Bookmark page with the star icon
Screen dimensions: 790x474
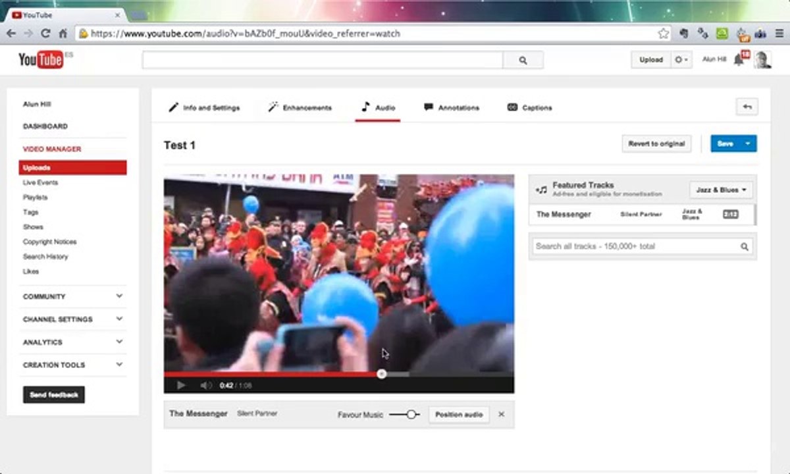click(664, 34)
